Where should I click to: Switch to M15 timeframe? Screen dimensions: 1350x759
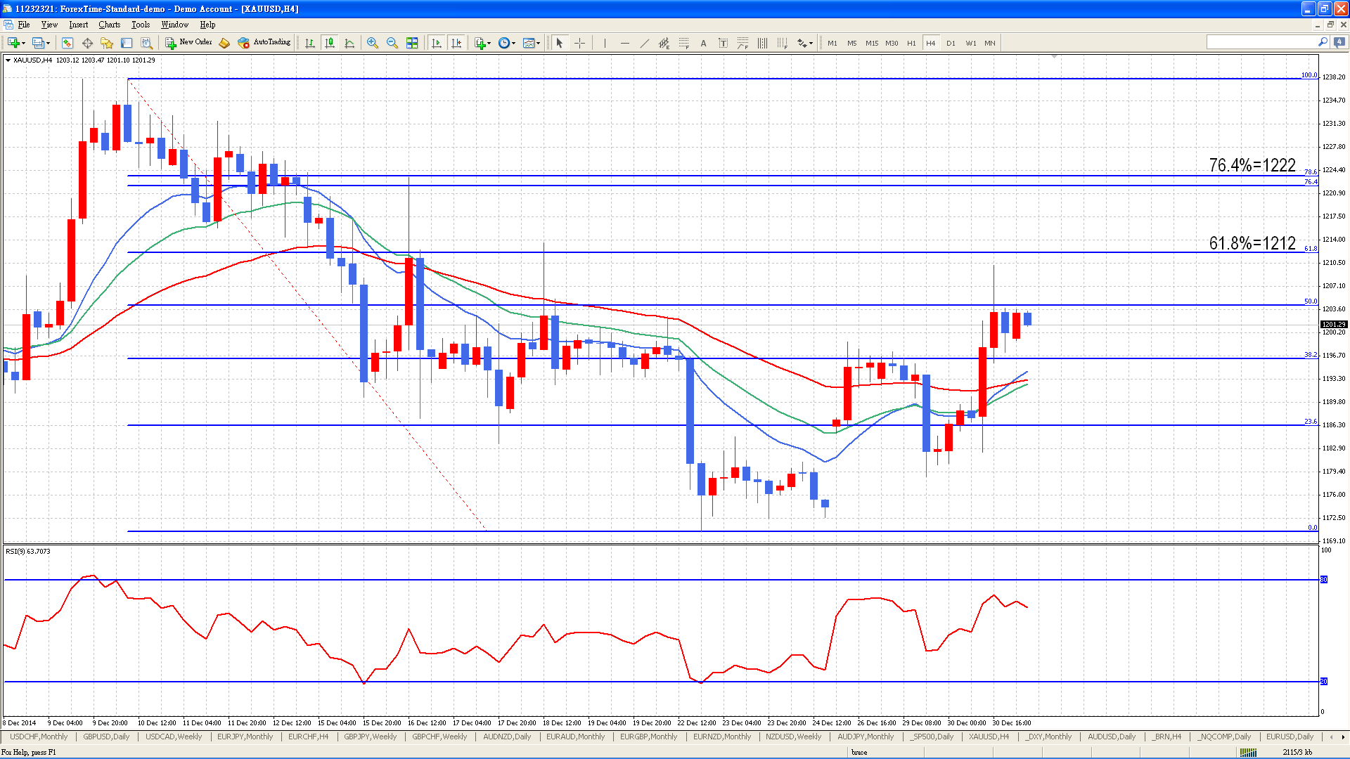tap(872, 43)
